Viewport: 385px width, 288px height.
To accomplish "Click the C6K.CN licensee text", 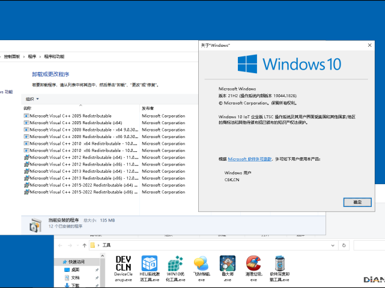I will click(231, 179).
